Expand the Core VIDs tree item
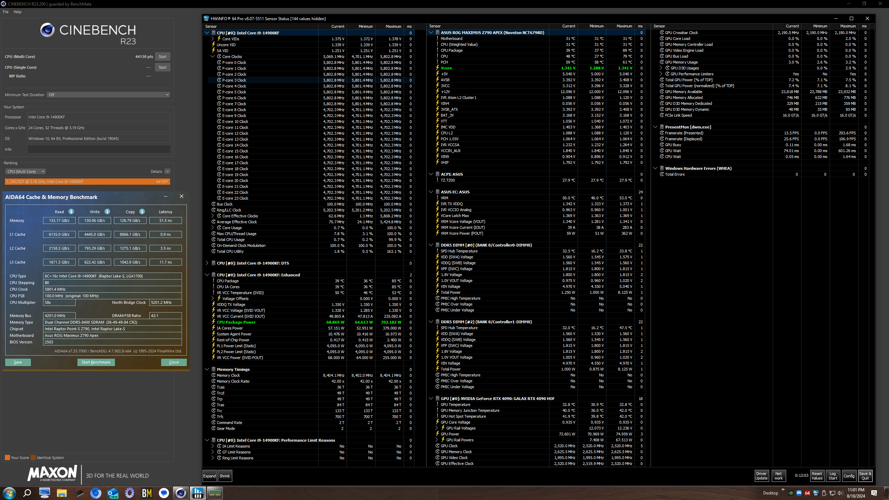This screenshot has height=500, width=889. pyautogui.click(x=213, y=39)
